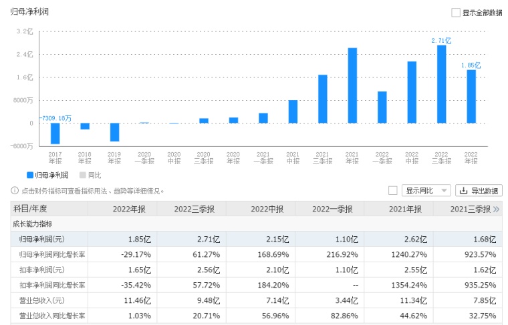Screen dimensions: 508x325
Task: Toggle the 同比 legend swatch
Action: (x=83, y=175)
